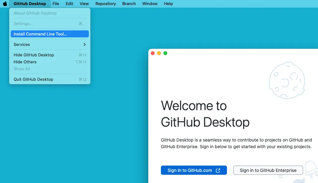
Task: Choose Quit GitHub Desktop
Action: tap(33, 79)
